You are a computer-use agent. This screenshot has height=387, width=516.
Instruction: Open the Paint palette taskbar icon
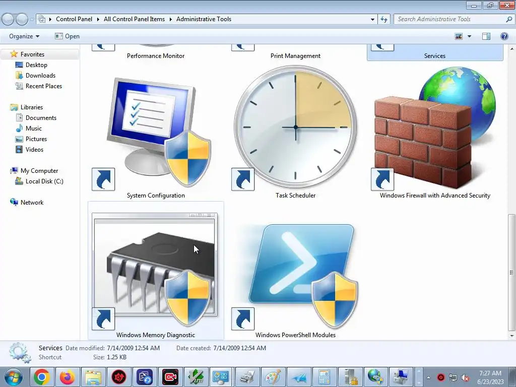[273, 377]
